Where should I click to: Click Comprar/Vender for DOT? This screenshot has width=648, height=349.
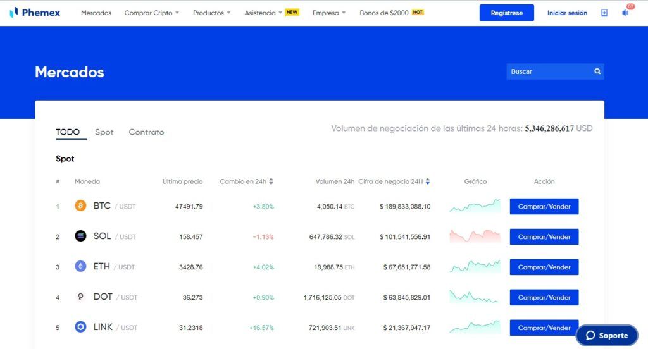[544, 297]
